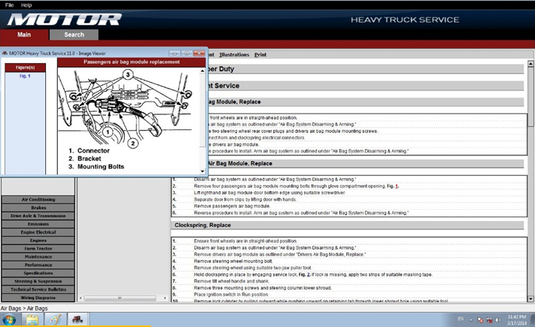Minimize the Image Viewer window
This screenshot has width=535, height=327.
click(175, 53)
